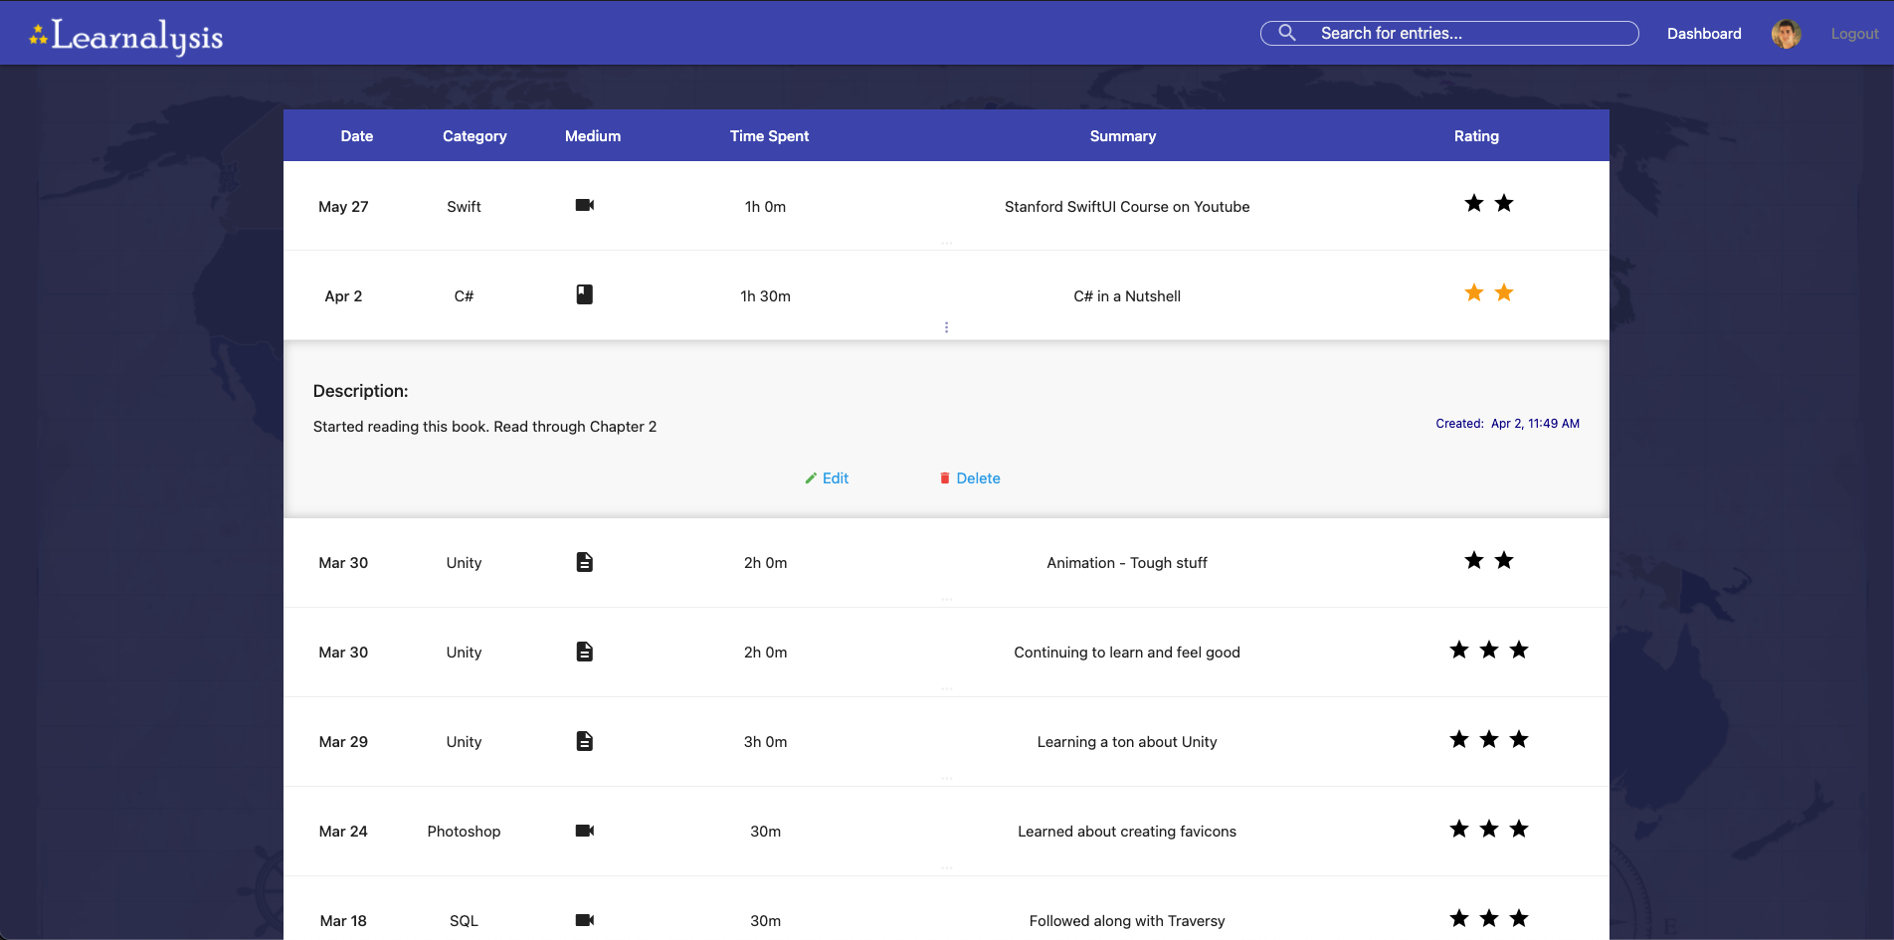Expand Continuing to learn entry dots

point(947,688)
